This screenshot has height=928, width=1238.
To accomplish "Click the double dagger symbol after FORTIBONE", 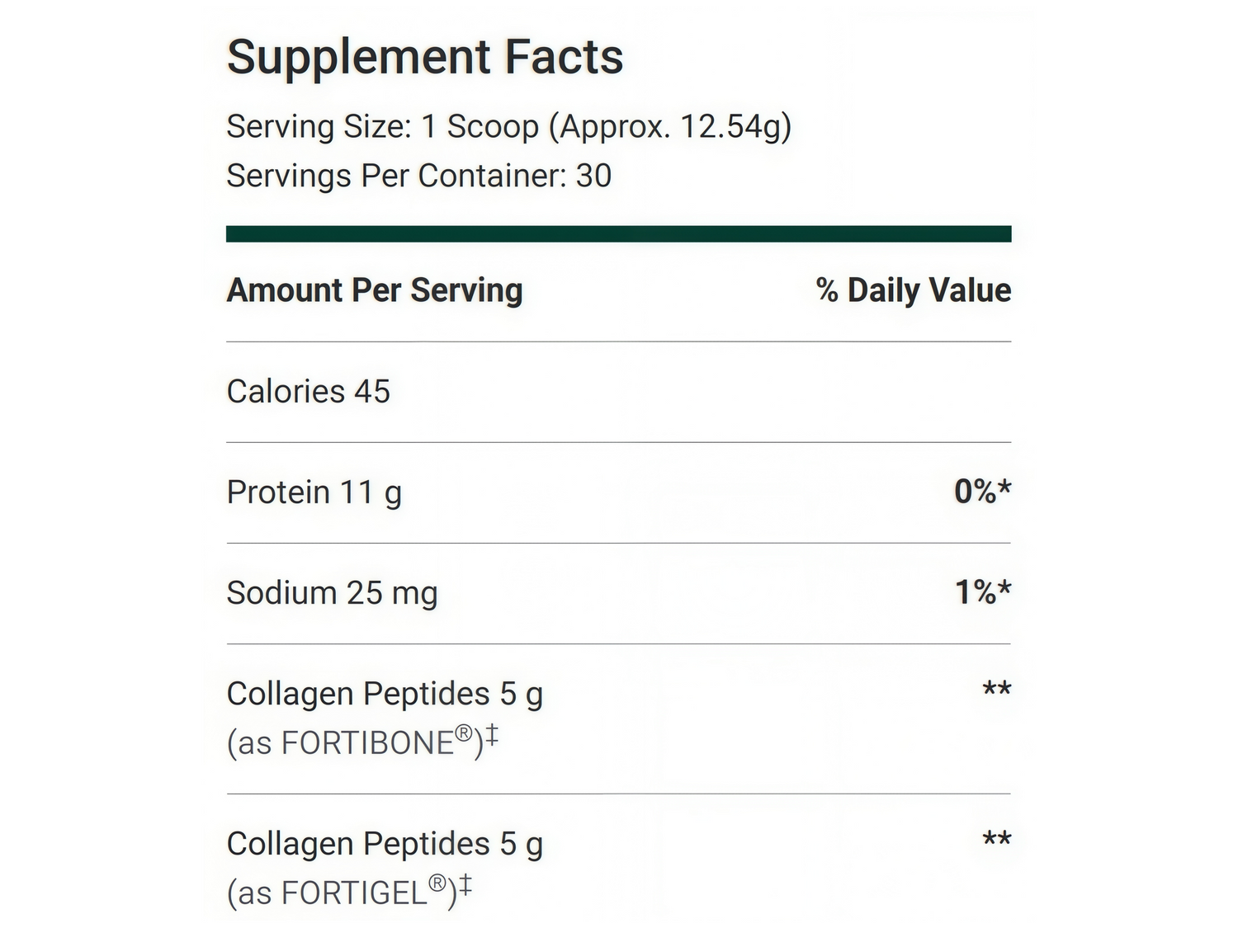I will [x=492, y=734].
